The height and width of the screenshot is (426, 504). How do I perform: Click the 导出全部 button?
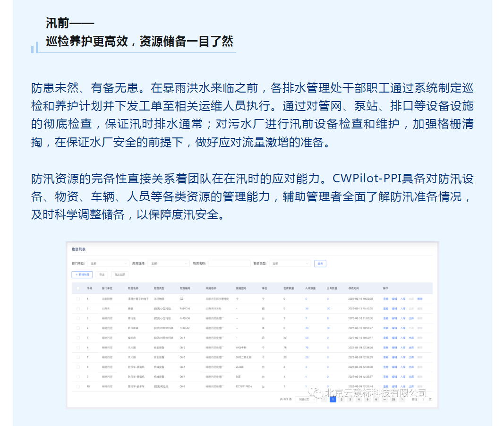[120, 274]
